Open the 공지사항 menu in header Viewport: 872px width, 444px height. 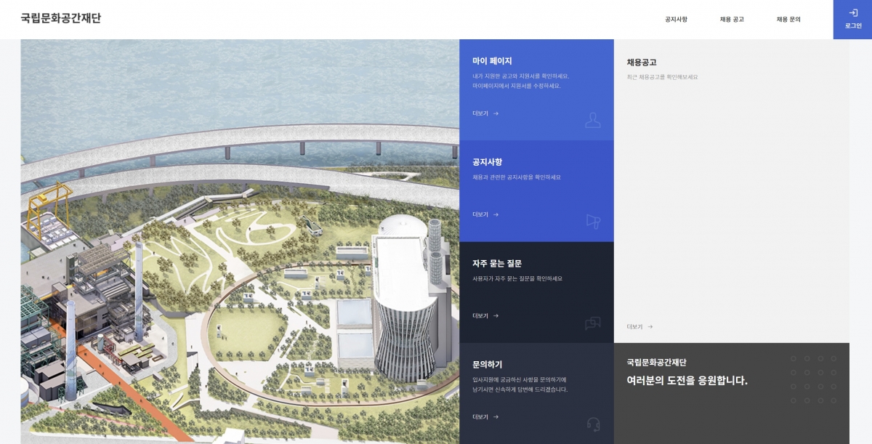[x=676, y=20]
